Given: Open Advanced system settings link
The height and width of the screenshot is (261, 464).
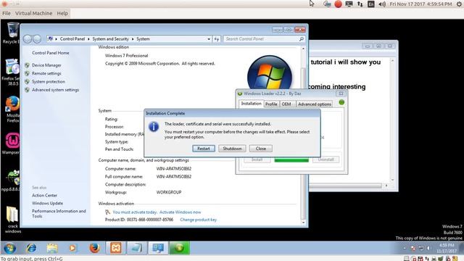Looking at the screenshot, I should (x=55, y=90).
